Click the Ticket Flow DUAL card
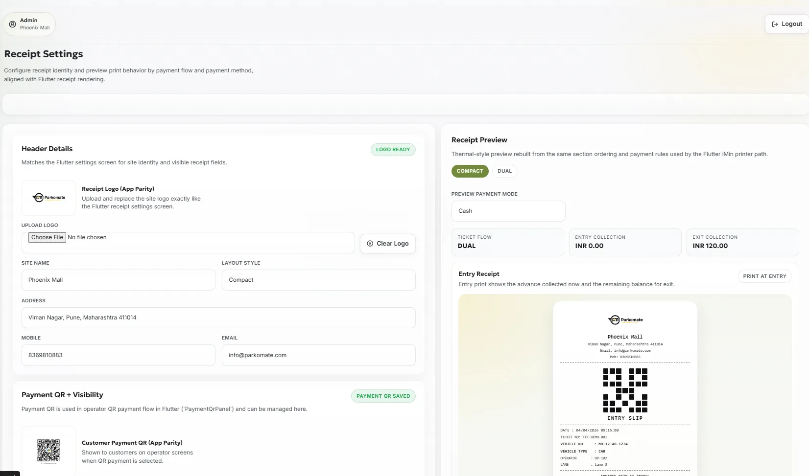Viewport: 809px width, 476px height. [508, 242]
